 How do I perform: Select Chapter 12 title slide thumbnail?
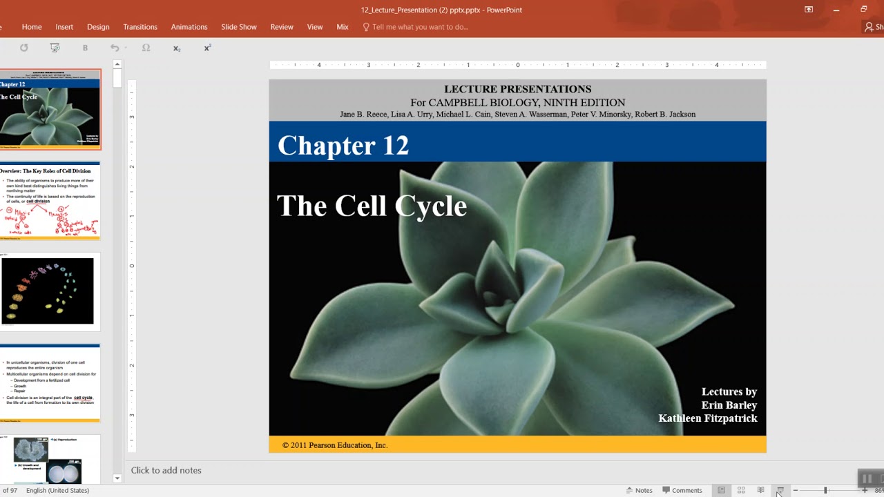(x=50, y=109)
